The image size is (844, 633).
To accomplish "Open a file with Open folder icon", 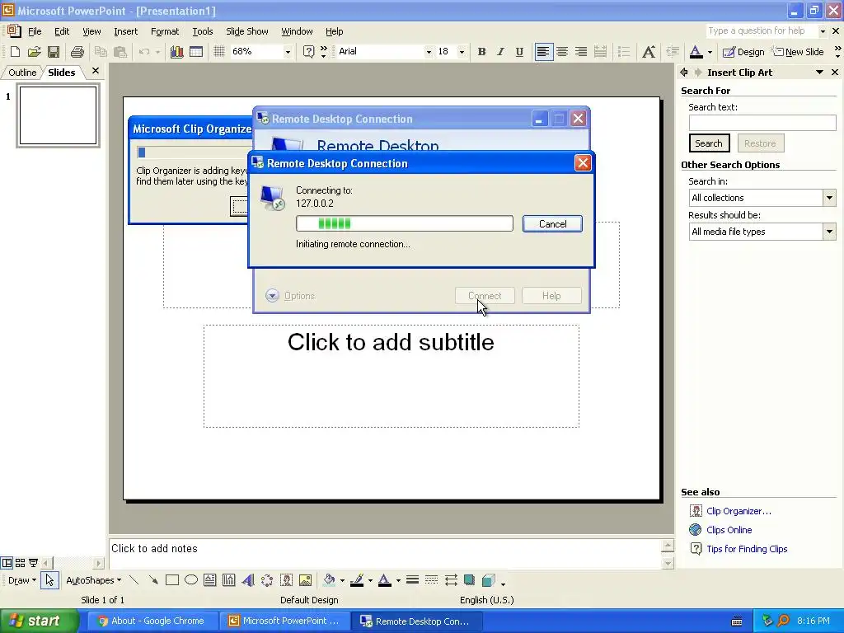I will [x=35, y=52].
